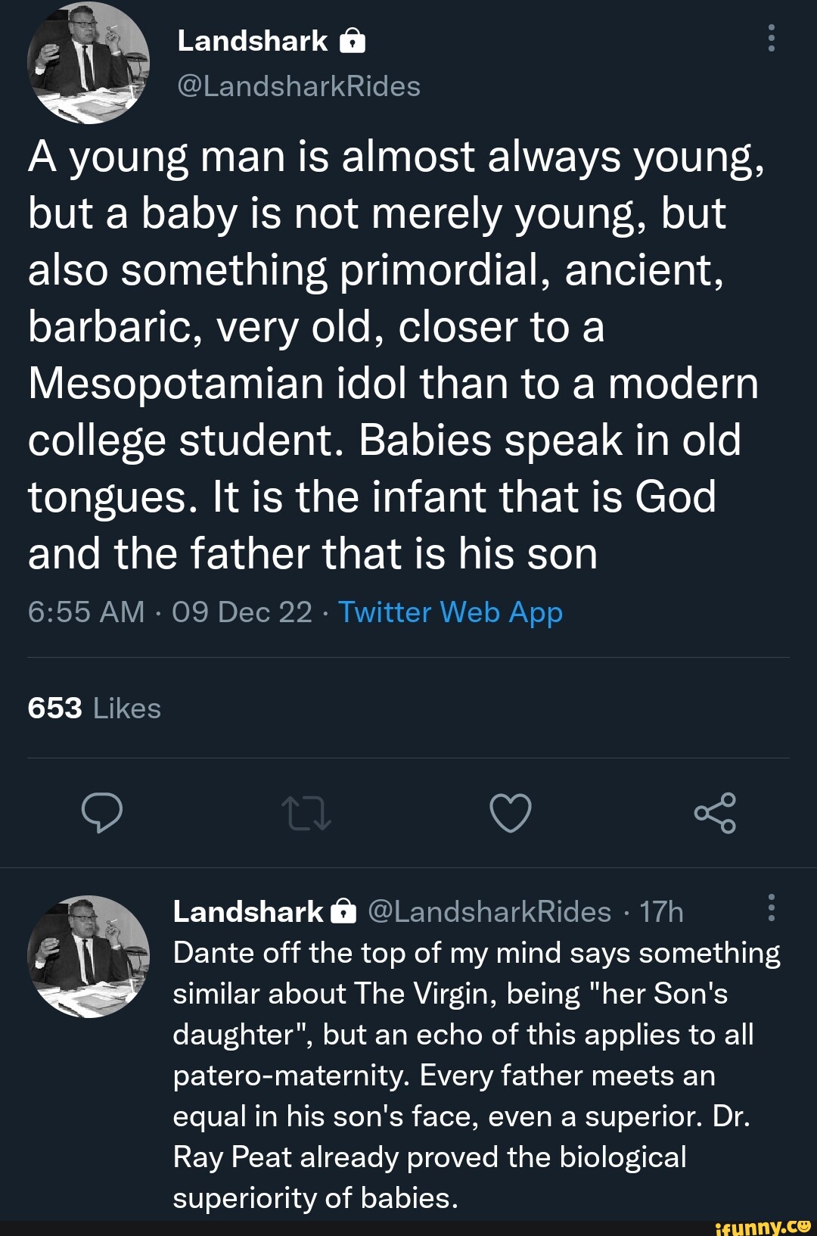The image size is (817, 1236).
Task: Like the tweet with heart icon
Action: click(511, 814)
